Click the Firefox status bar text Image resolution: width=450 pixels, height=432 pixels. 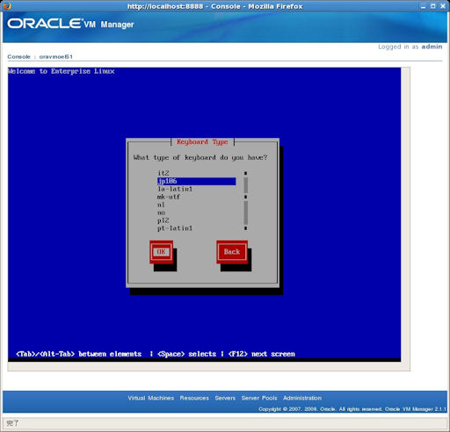click(x=12, y=423)
